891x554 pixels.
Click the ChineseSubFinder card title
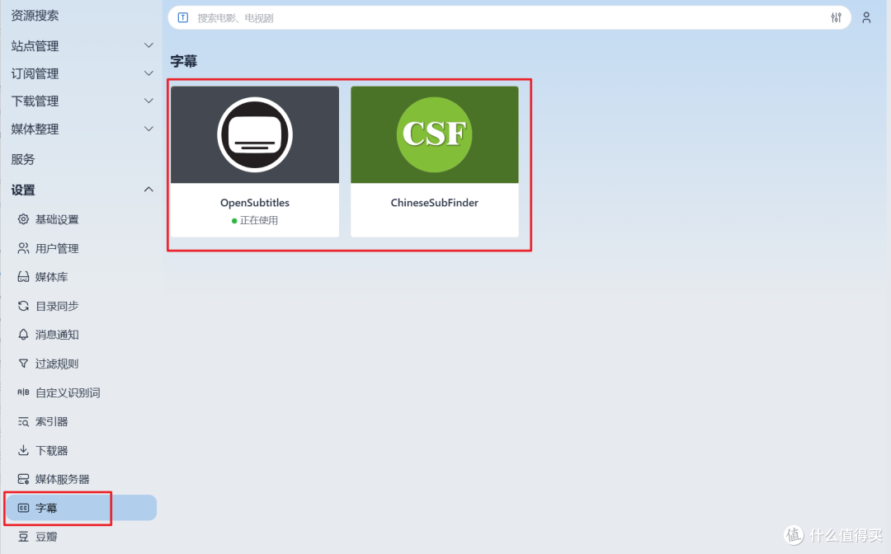tap(434, 203)
